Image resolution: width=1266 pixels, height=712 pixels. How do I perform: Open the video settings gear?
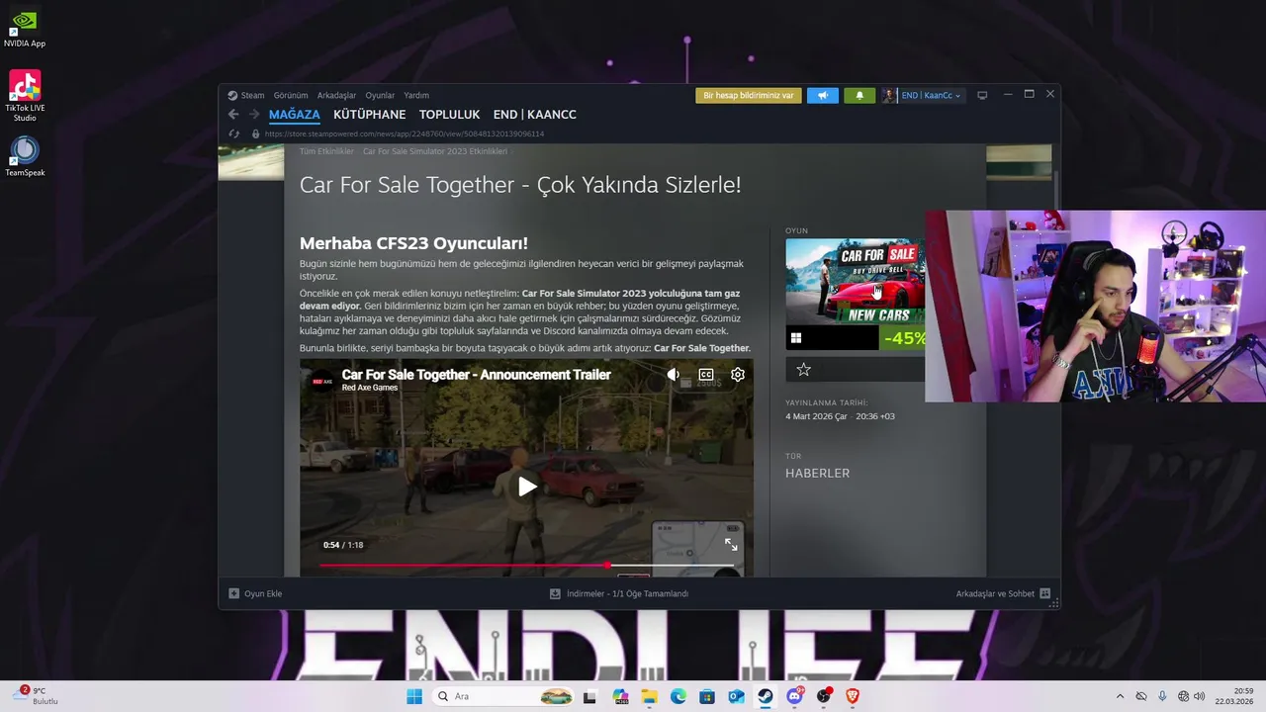click(x=738, y=375)
